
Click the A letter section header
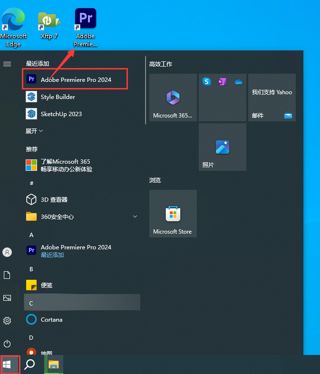31,235
